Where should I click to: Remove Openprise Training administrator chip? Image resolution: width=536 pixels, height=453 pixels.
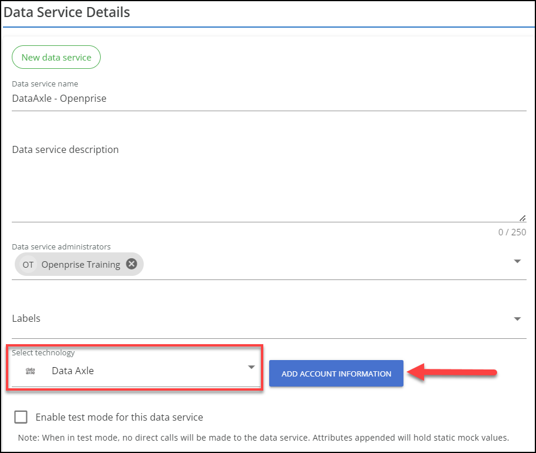click(131, 264)
